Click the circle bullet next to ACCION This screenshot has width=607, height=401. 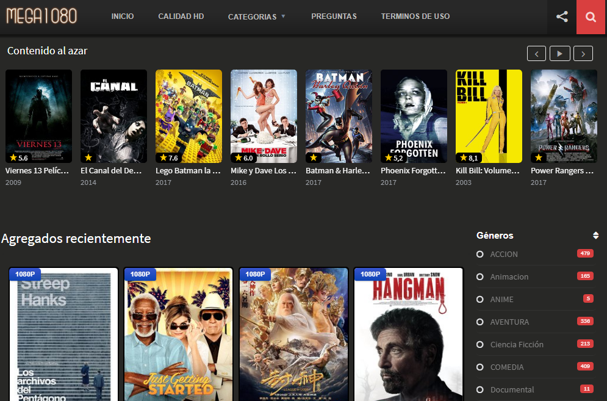(x=480, y=254)
